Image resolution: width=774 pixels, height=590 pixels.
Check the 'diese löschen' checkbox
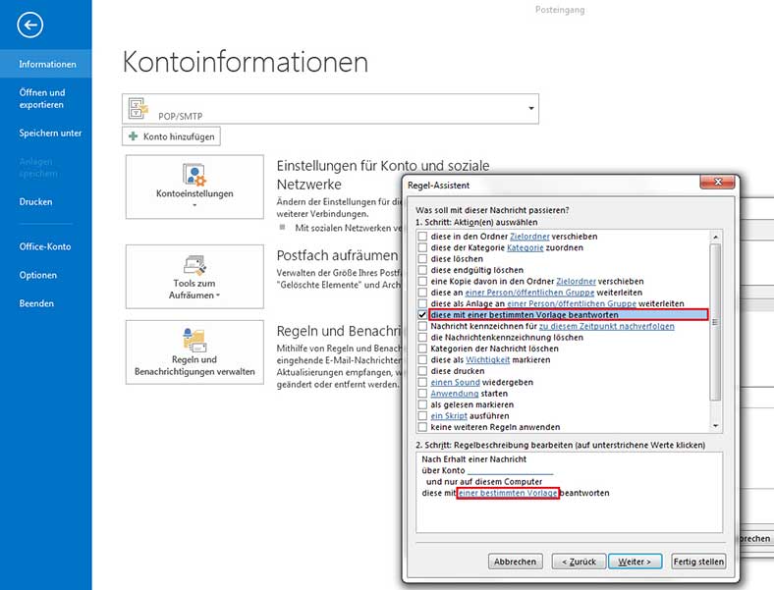click(422, 258)
